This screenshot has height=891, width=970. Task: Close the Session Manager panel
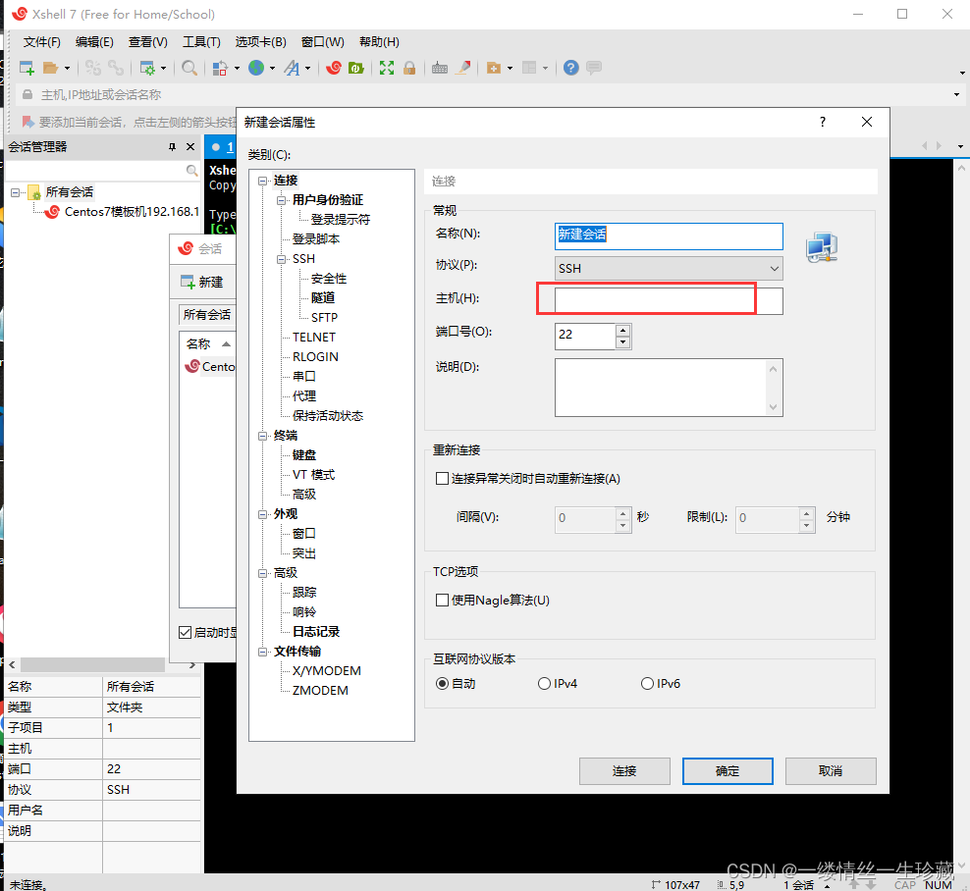pyautogui.click(x=190, y=146)
